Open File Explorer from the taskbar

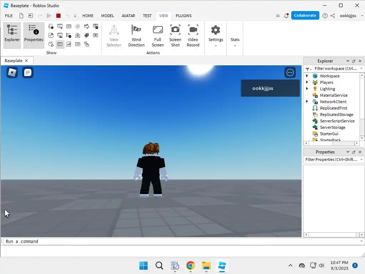click(x=206, y=265)
